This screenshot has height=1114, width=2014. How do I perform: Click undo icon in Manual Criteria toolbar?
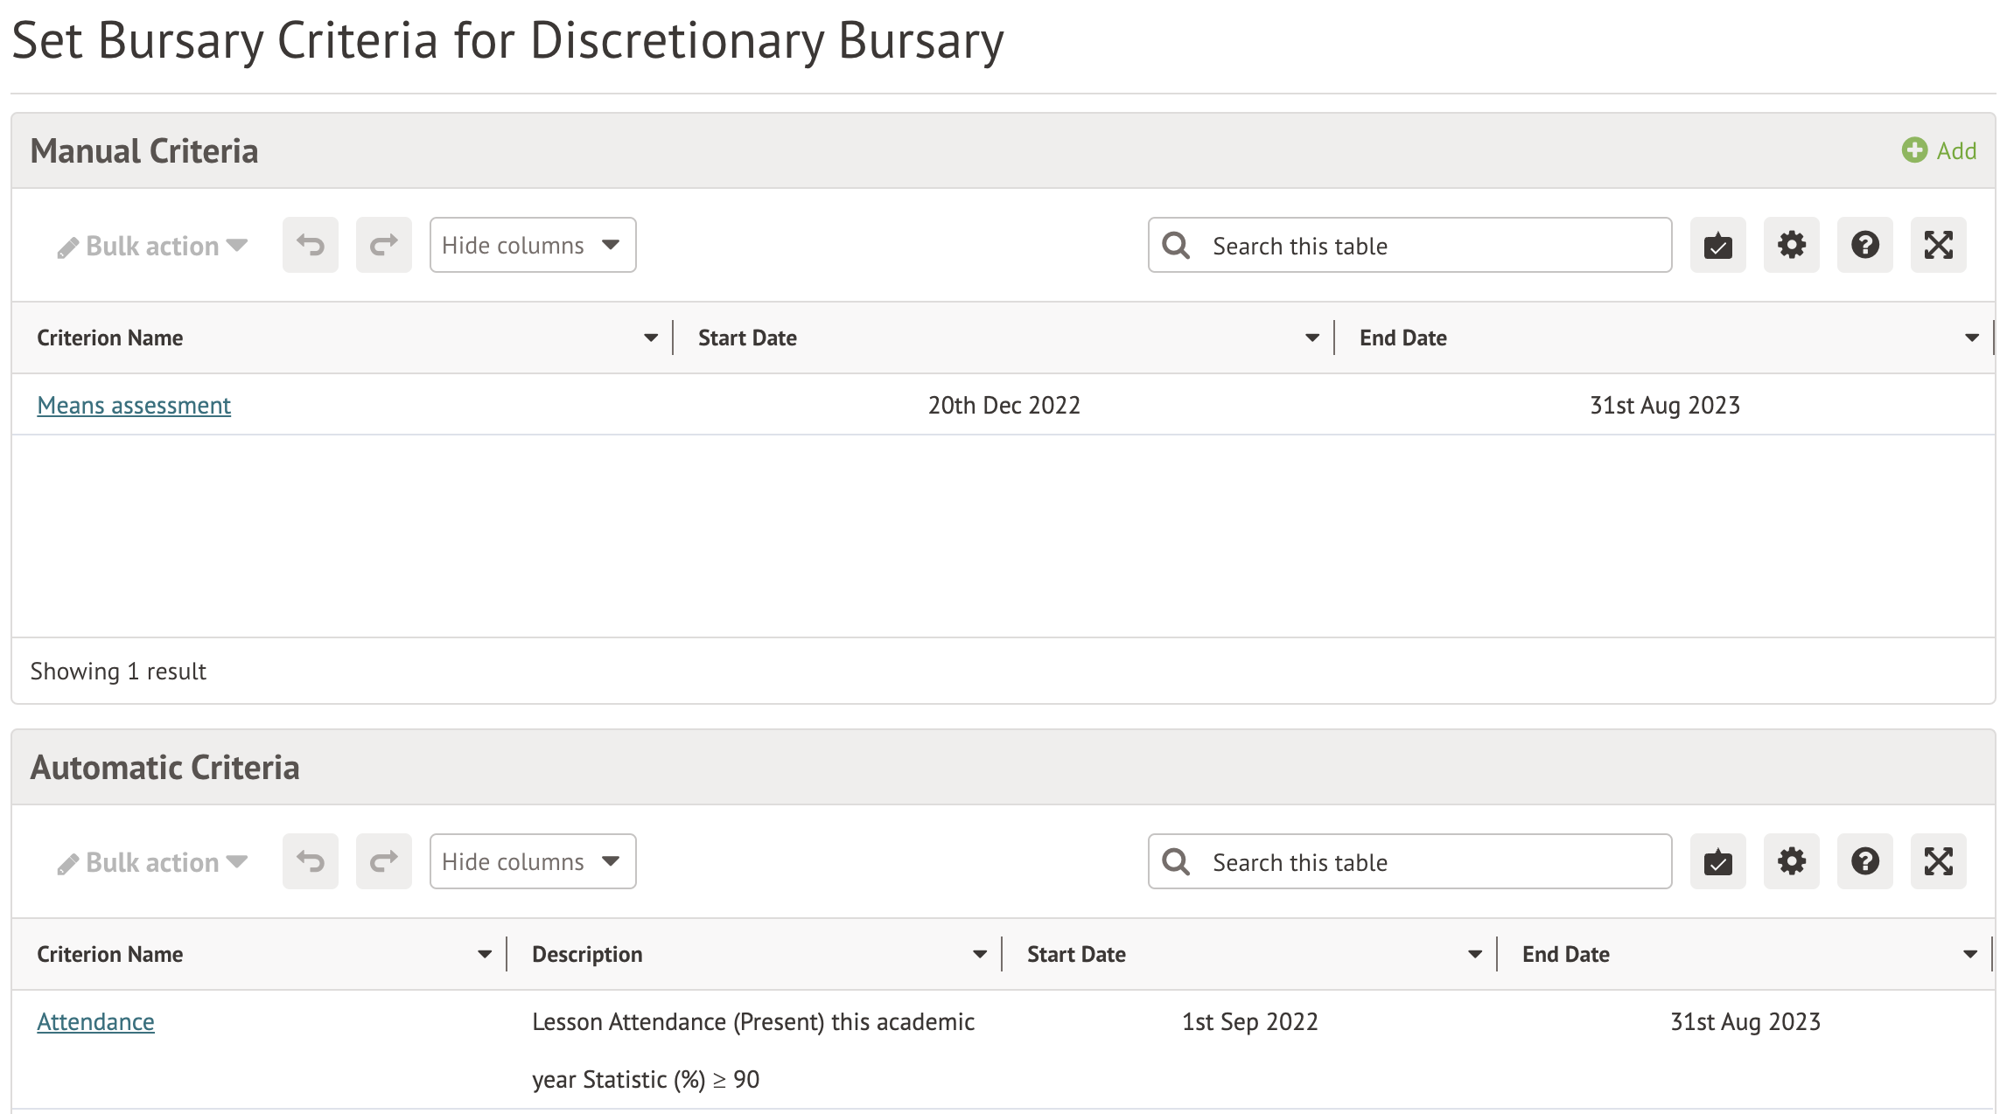[310, 246]
